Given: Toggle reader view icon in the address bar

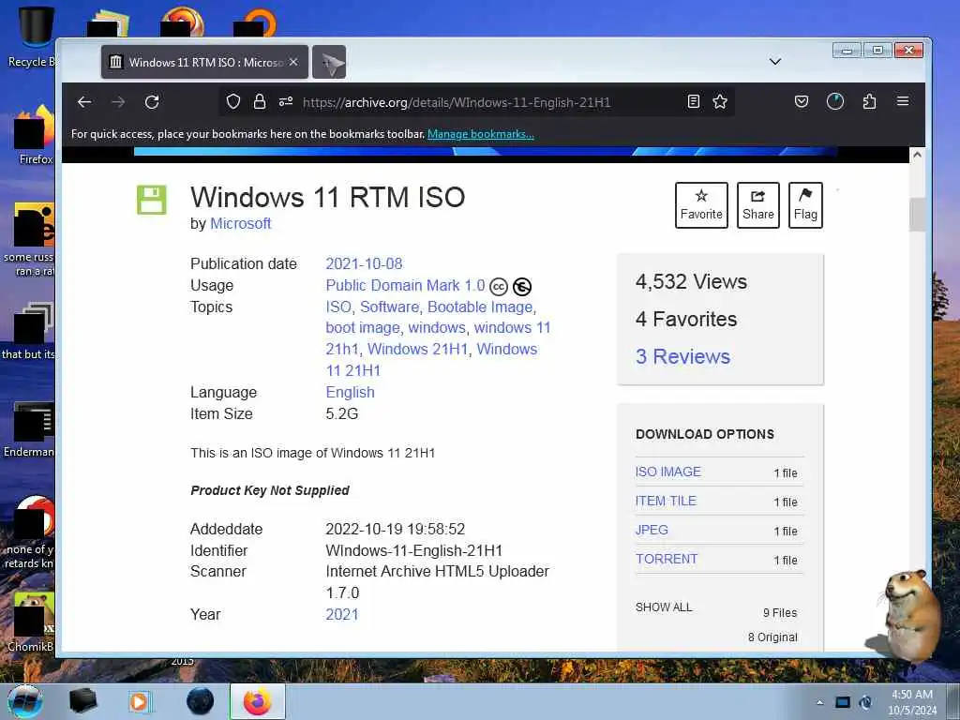Looking at the screenshot, I should (693, 101).
